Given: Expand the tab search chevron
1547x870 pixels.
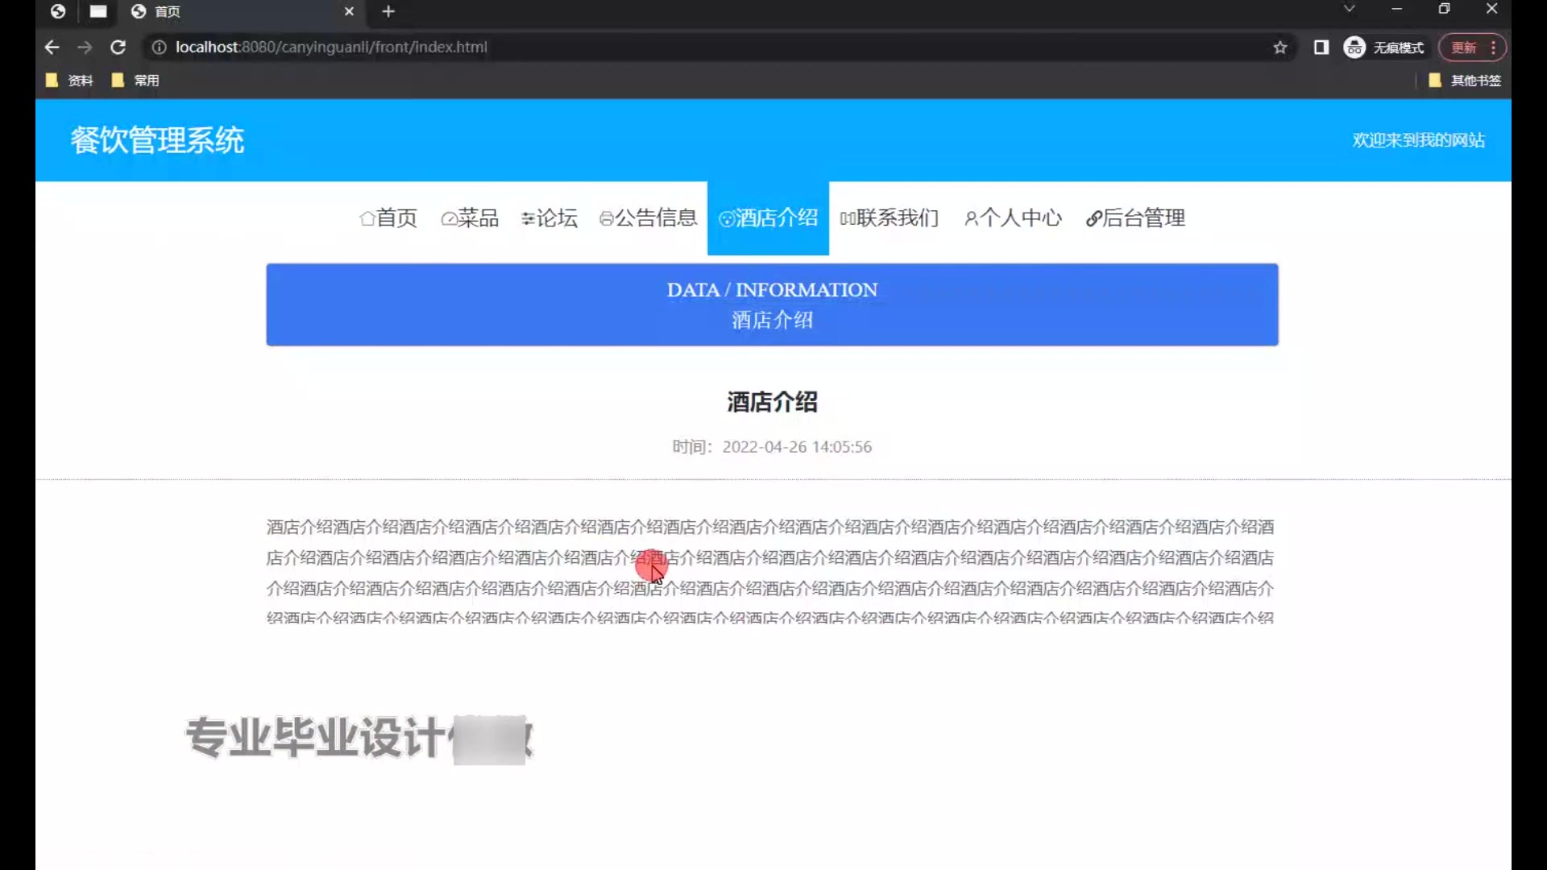Looking at the screenshot, I should [x=1349, y=9].
